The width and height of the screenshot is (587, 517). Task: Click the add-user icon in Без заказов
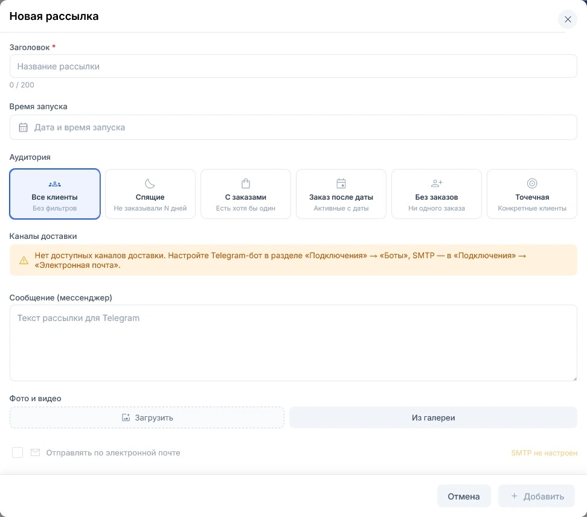(x=437, y=183)
